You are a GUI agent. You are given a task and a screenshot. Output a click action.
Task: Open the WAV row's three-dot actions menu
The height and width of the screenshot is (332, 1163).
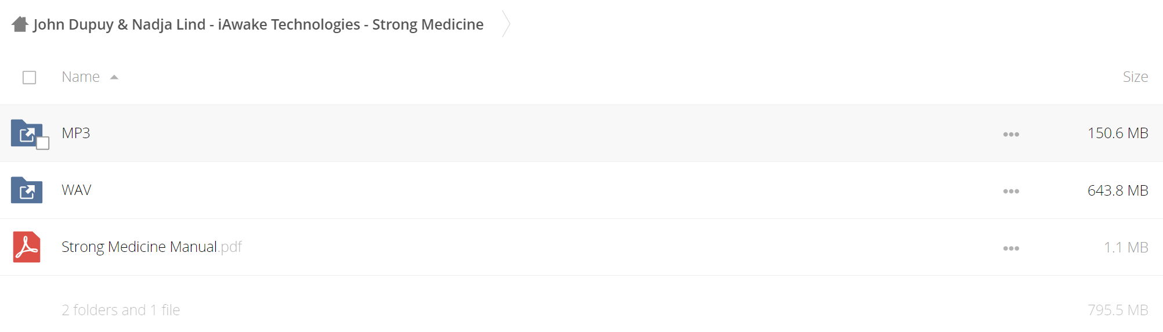[x=1011, y=191]
